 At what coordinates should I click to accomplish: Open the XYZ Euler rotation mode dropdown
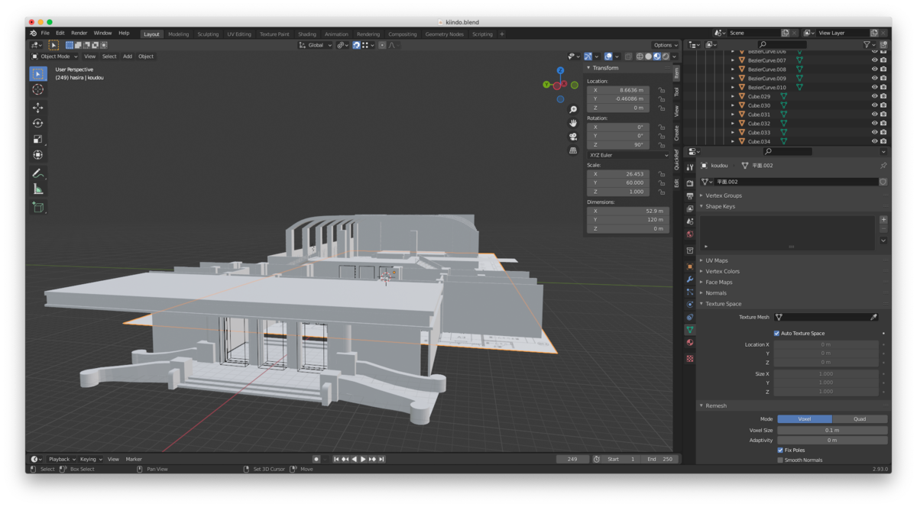click(628, 155)
